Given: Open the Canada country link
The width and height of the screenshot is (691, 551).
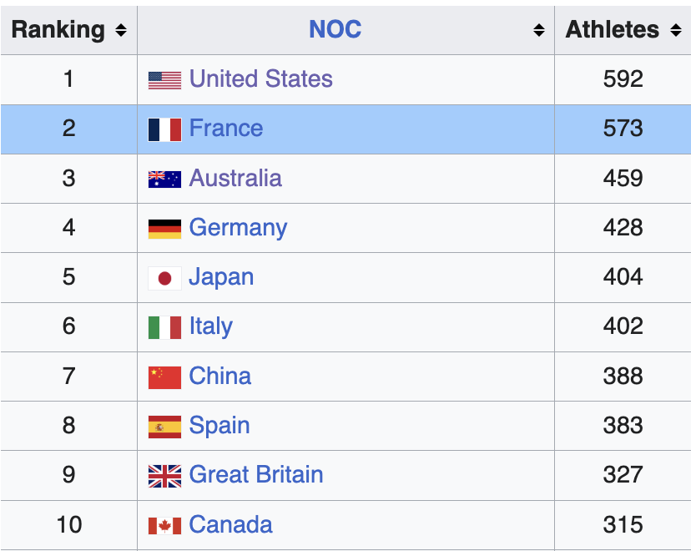Looking at the screenshot, I should (x=230, y=524).
